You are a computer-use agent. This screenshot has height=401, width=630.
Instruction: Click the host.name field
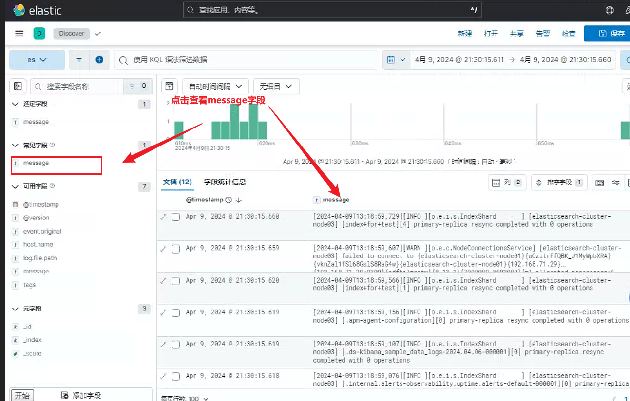point(38,245)
